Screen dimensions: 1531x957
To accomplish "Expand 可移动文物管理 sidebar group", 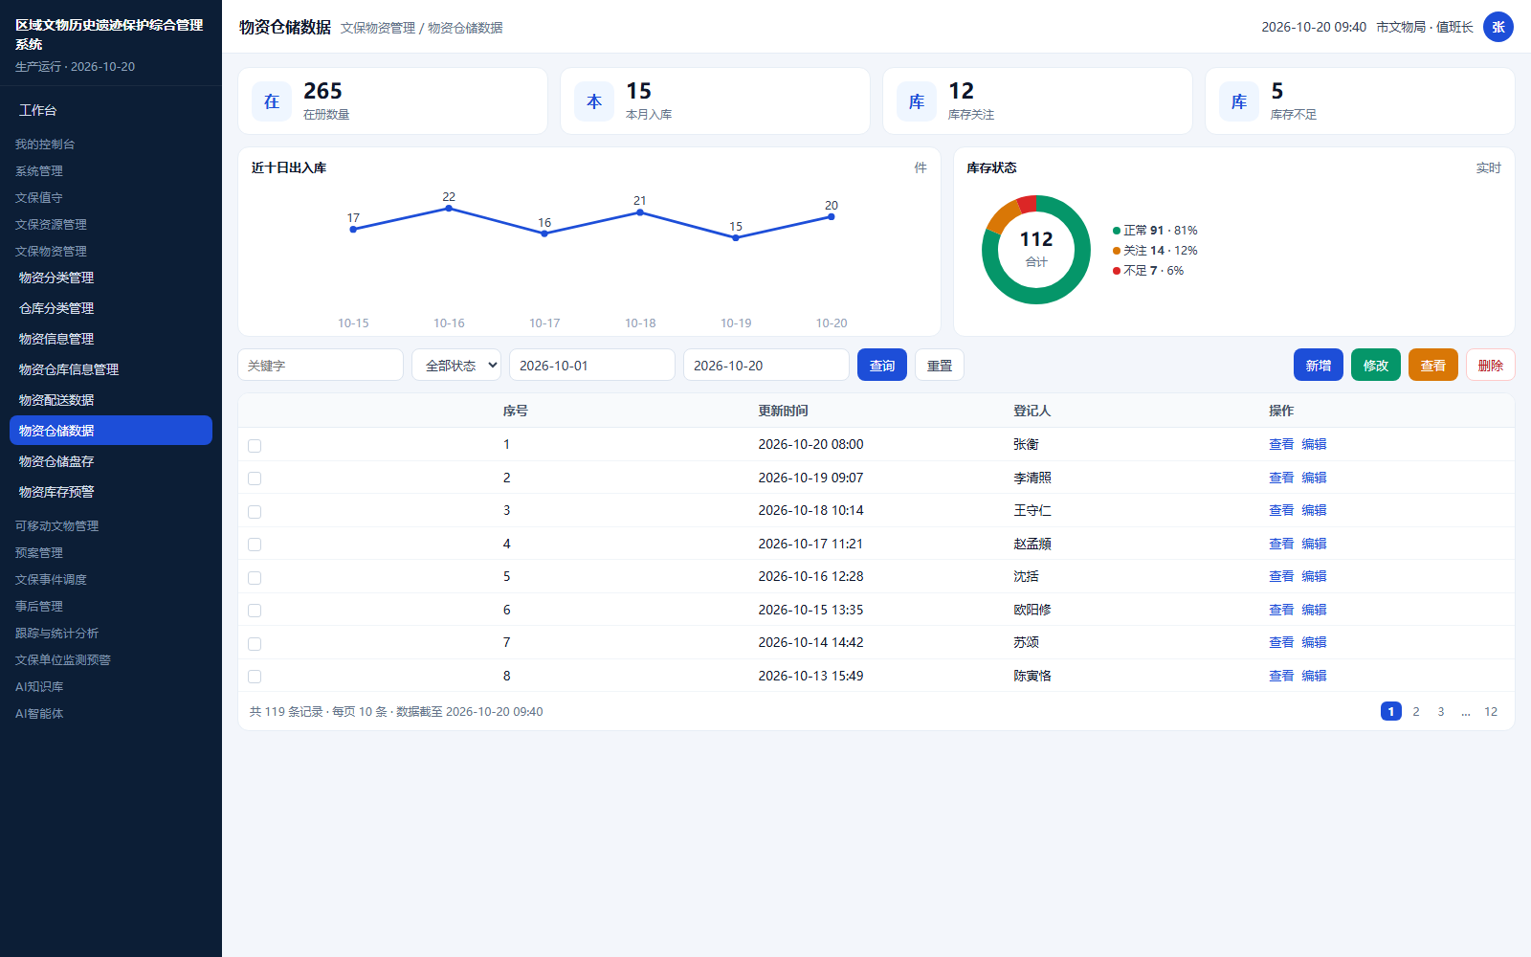I will tap(56, 525).
